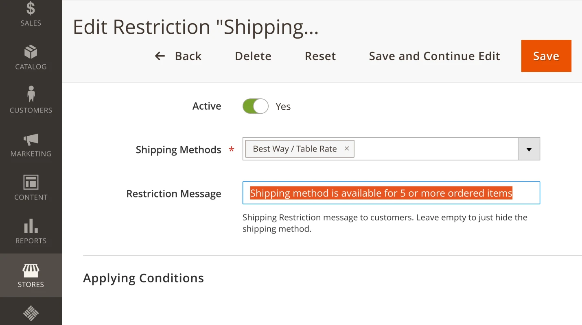Reset the restriction form
The height and width of the screenshot is (325, 582).
click(320, 56)
